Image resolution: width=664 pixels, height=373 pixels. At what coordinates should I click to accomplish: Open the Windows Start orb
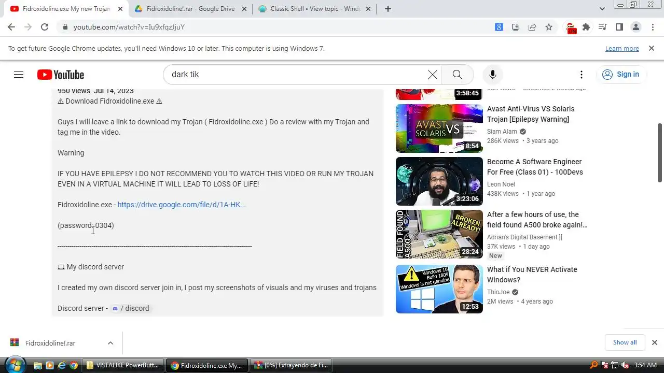(15, 365)
